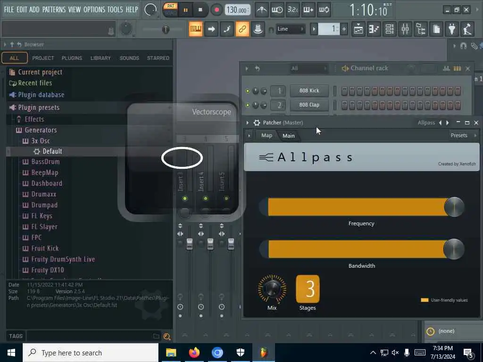This screenshot has height=362, width=483.
Task: Open File Explorer from the taskbar
Action: [x=171, y=353]
